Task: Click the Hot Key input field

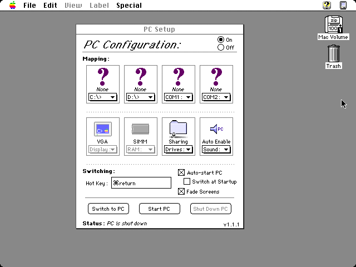Action: pos(141,183)
